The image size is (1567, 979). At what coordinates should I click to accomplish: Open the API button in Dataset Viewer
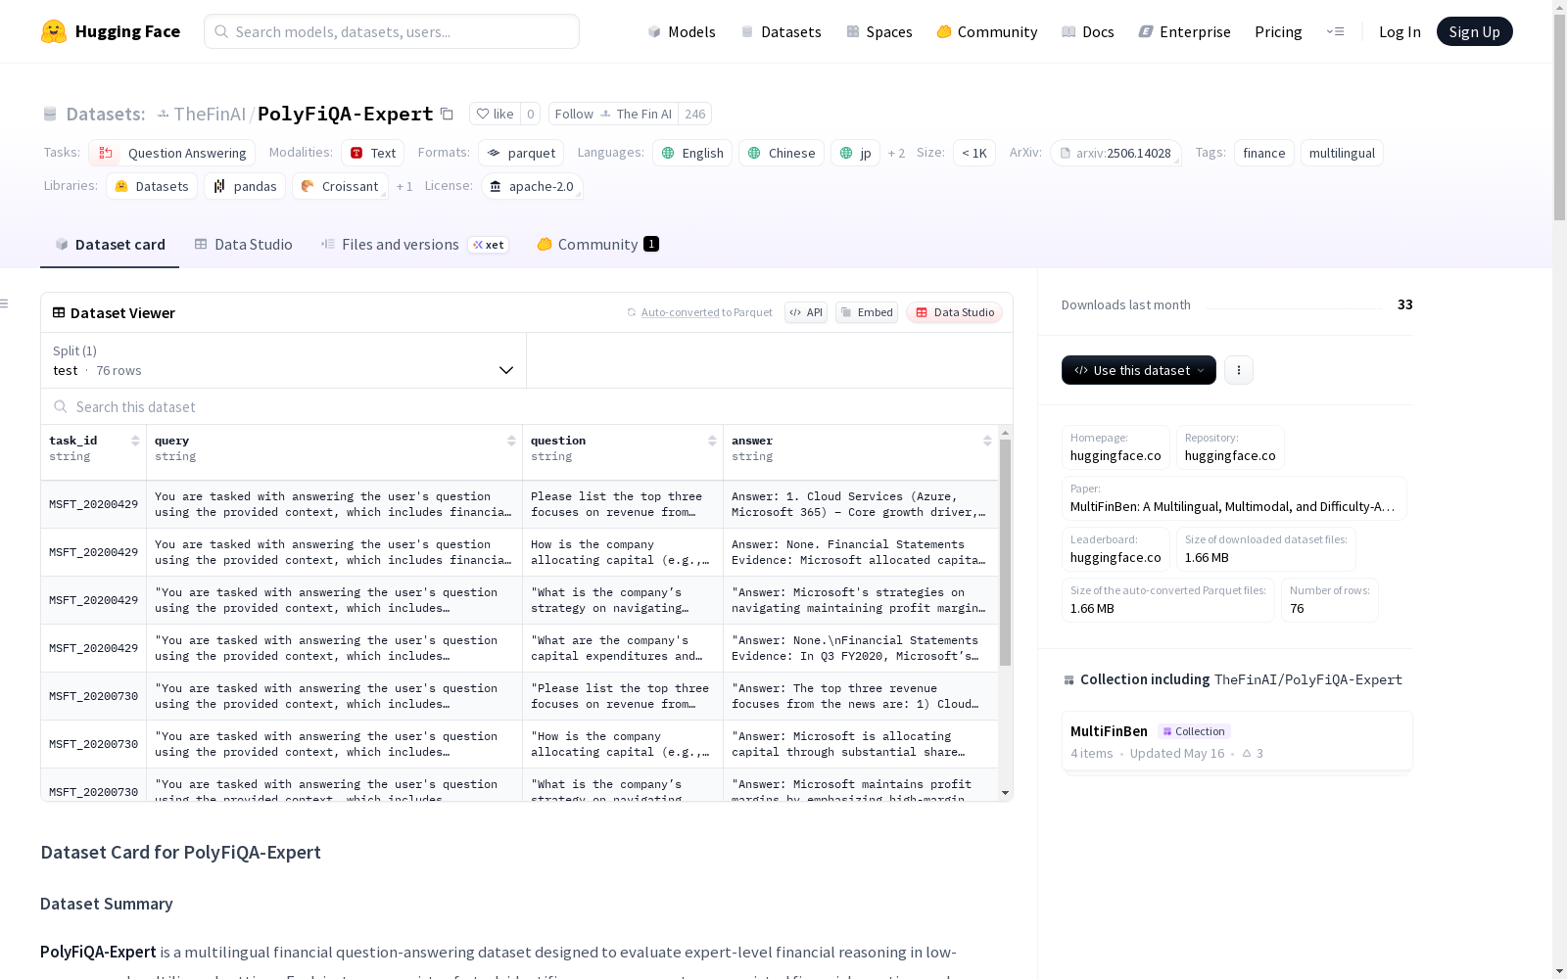click(x=806, y=312)
